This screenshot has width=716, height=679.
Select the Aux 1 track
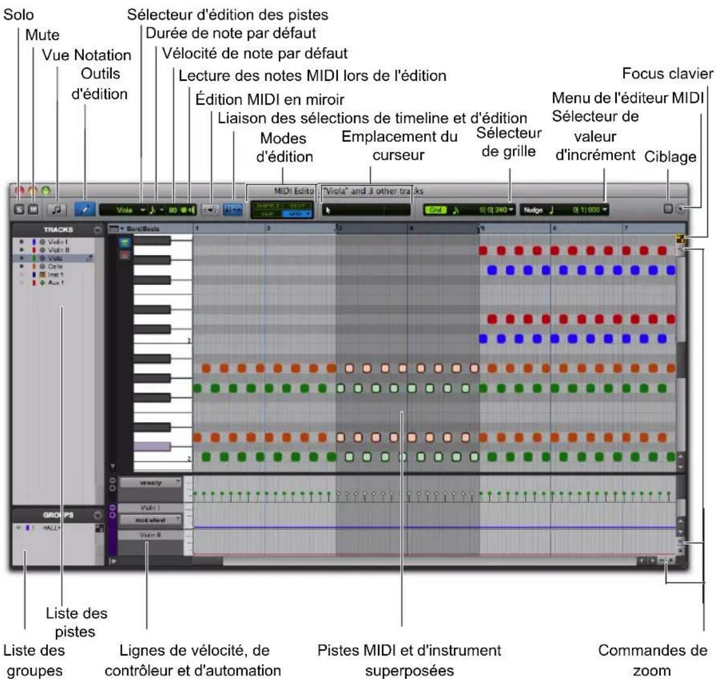(x=56, y=283)
